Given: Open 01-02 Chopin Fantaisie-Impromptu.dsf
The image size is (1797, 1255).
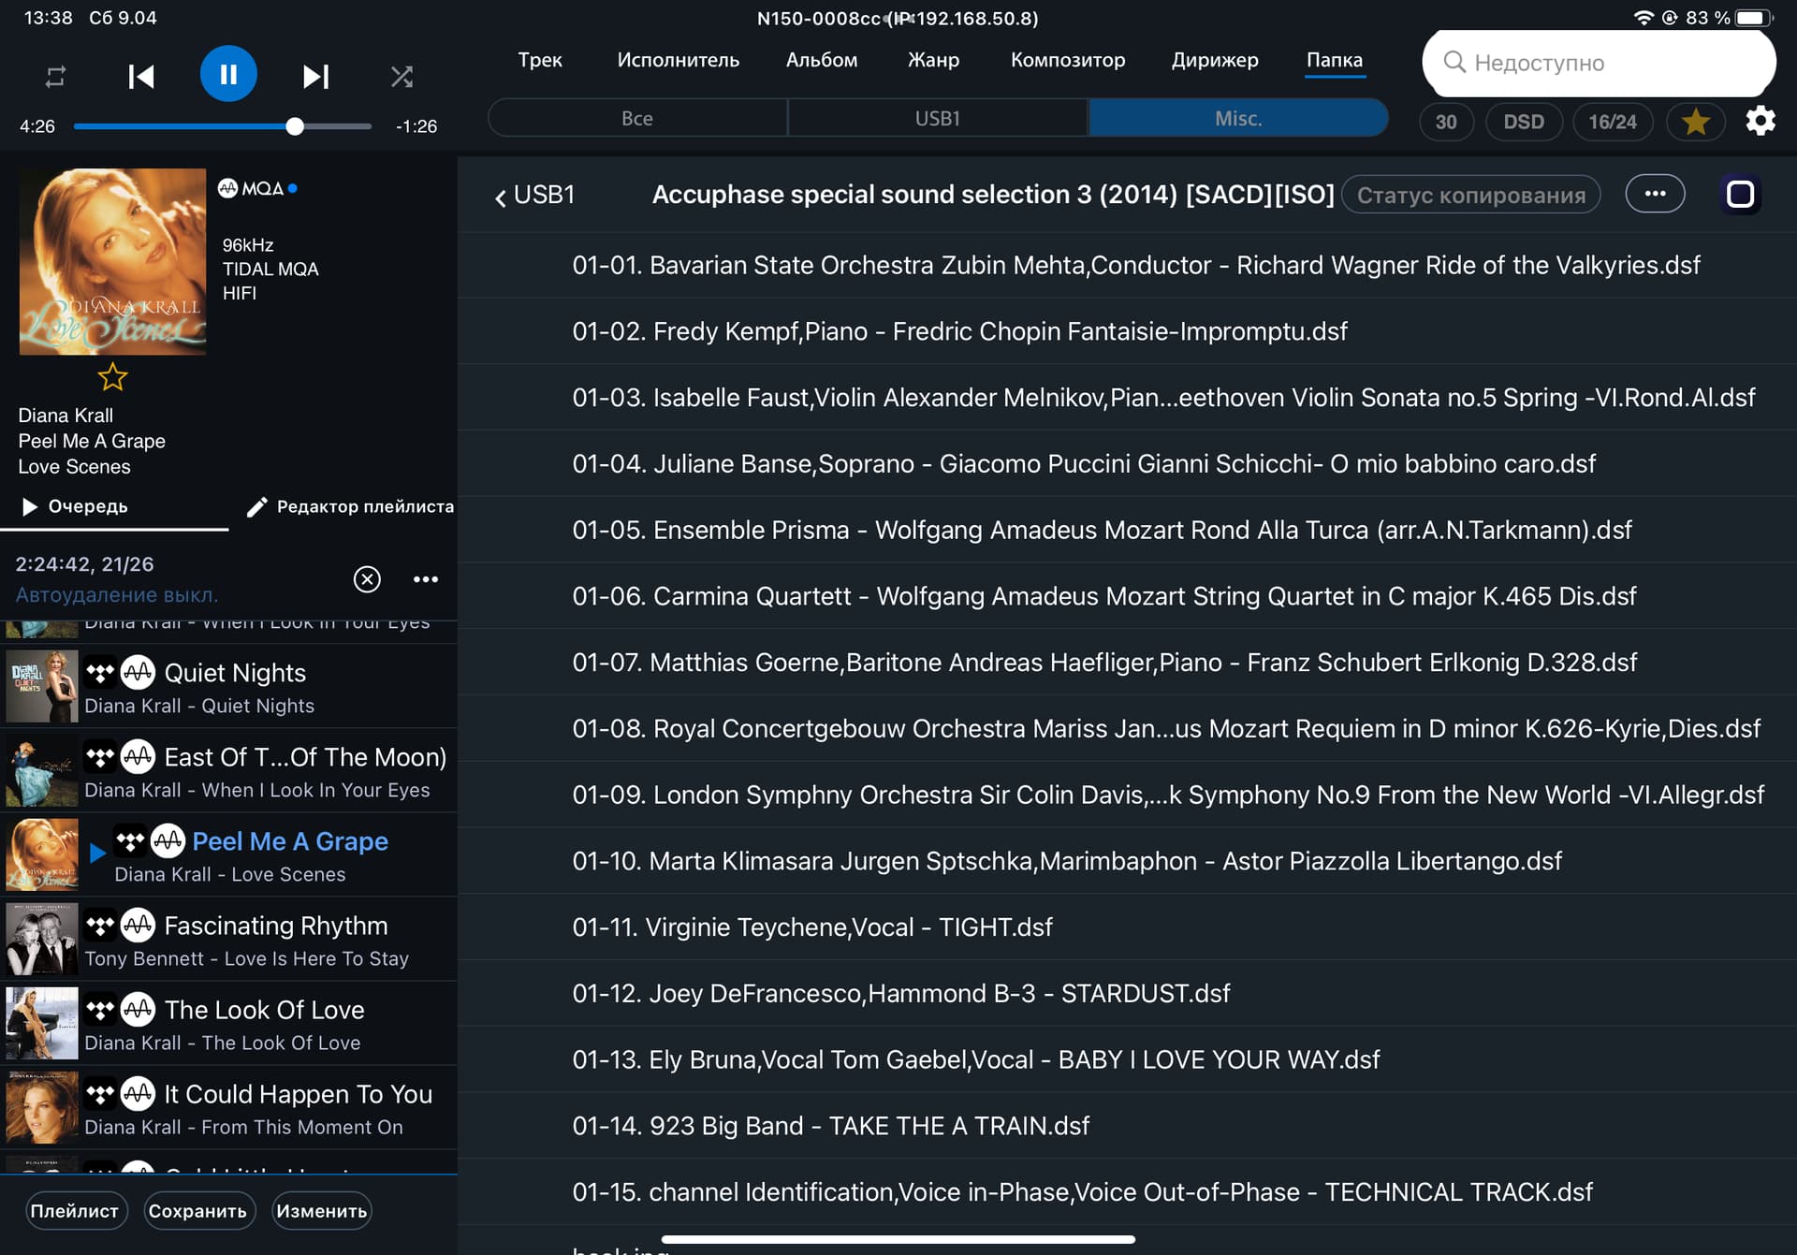Looking at the screenshot, I should click(1127, 331).
